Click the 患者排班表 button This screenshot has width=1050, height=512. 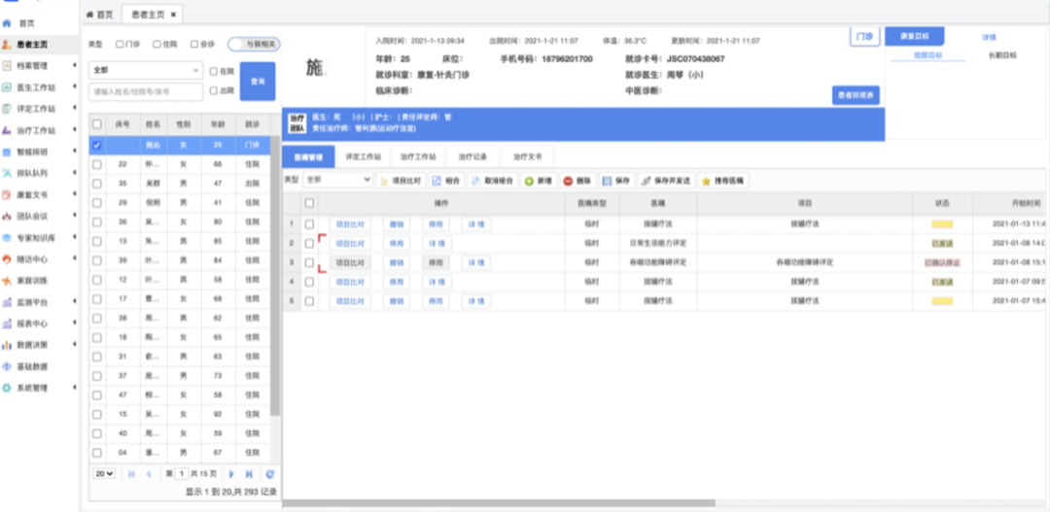(x=856, y=96)
